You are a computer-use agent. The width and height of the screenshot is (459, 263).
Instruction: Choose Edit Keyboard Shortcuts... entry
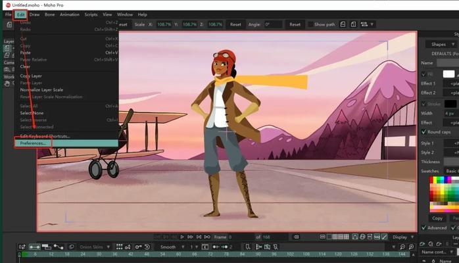(x=66, y=136)
